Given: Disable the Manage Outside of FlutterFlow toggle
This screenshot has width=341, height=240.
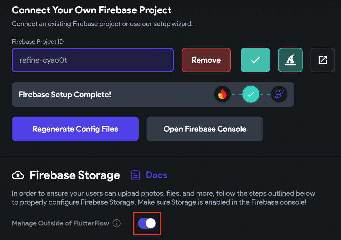Looking at the screenshot, I should [147, 223].
